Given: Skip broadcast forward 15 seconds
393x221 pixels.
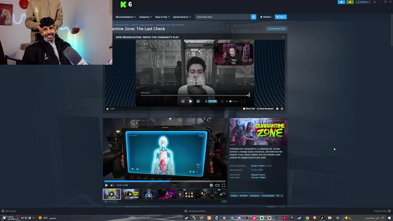Looking at the screenshot, I should [198, 101].
